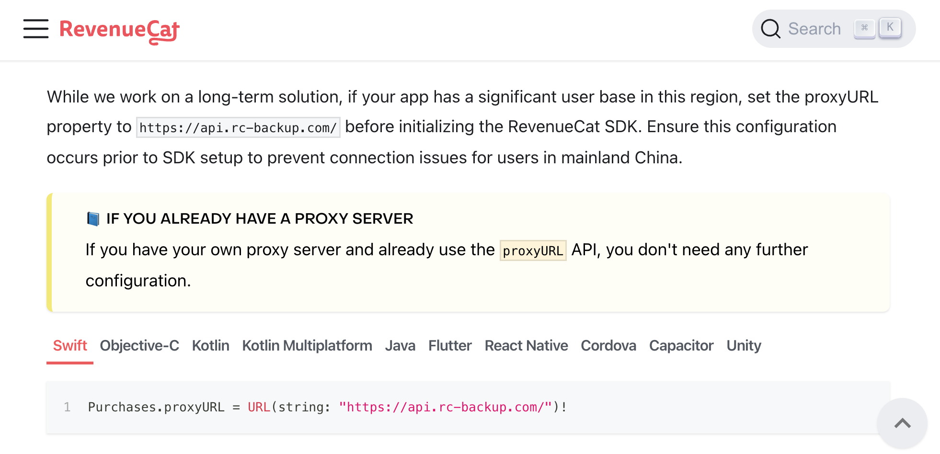Click the inline https://api.rc-backup.com/ code text
940x454 pixels.
tap(238, 127)
